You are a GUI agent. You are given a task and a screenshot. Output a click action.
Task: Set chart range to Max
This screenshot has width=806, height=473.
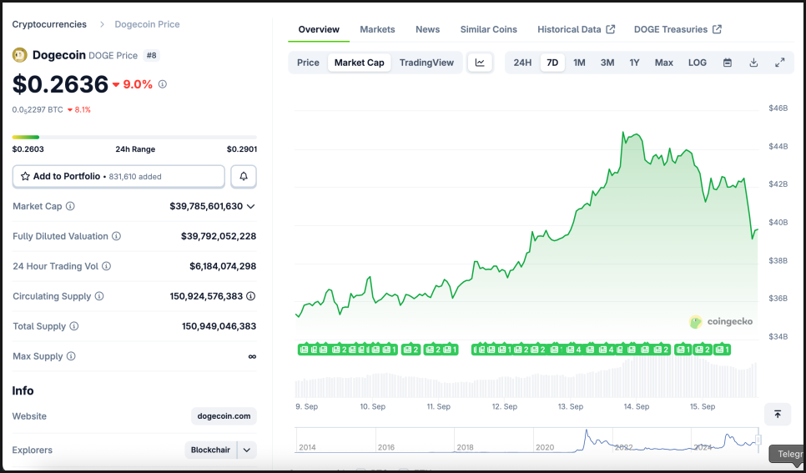pyautogui.click(x=663, y=63)
